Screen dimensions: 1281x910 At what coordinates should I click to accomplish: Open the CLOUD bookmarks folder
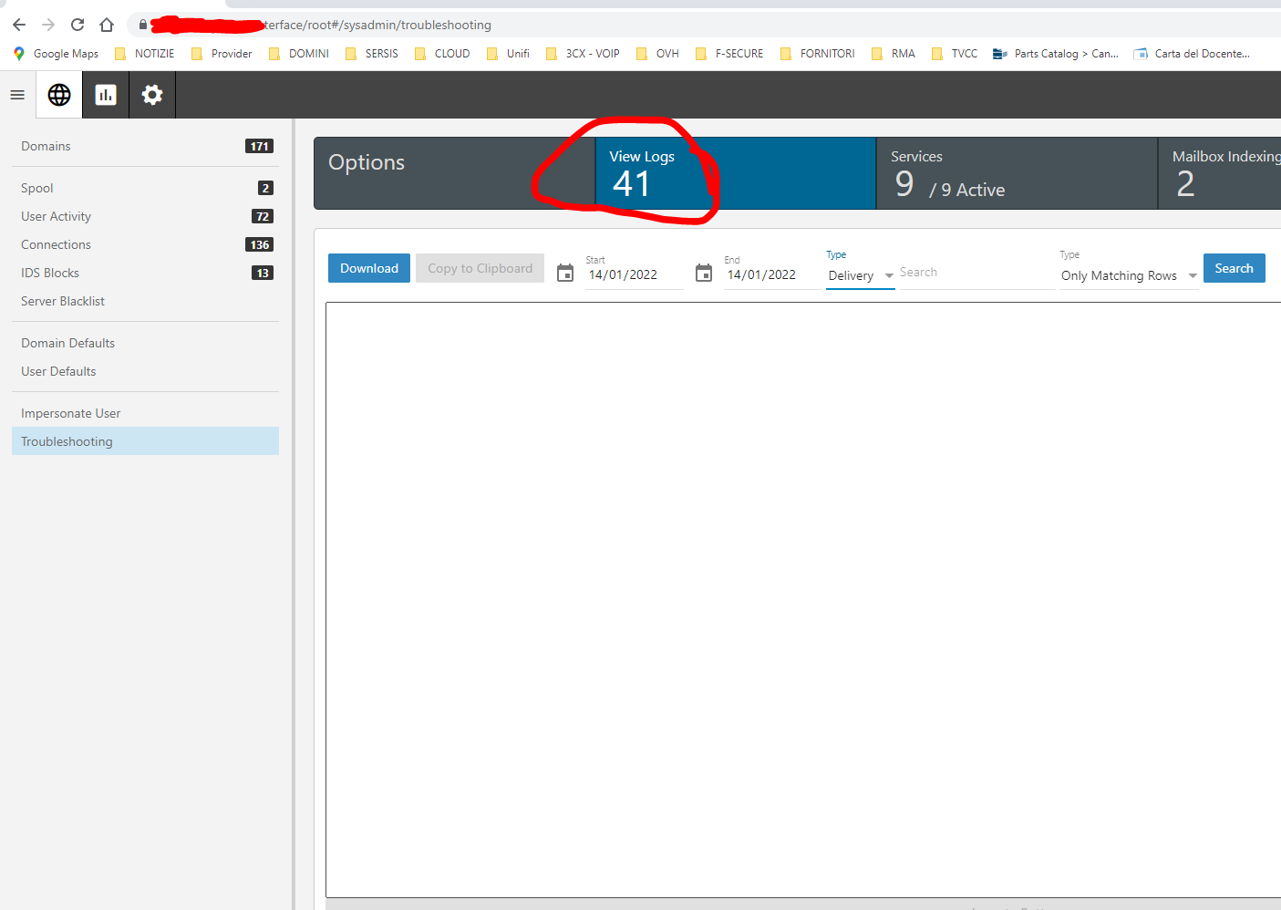(x=443, y=54)
